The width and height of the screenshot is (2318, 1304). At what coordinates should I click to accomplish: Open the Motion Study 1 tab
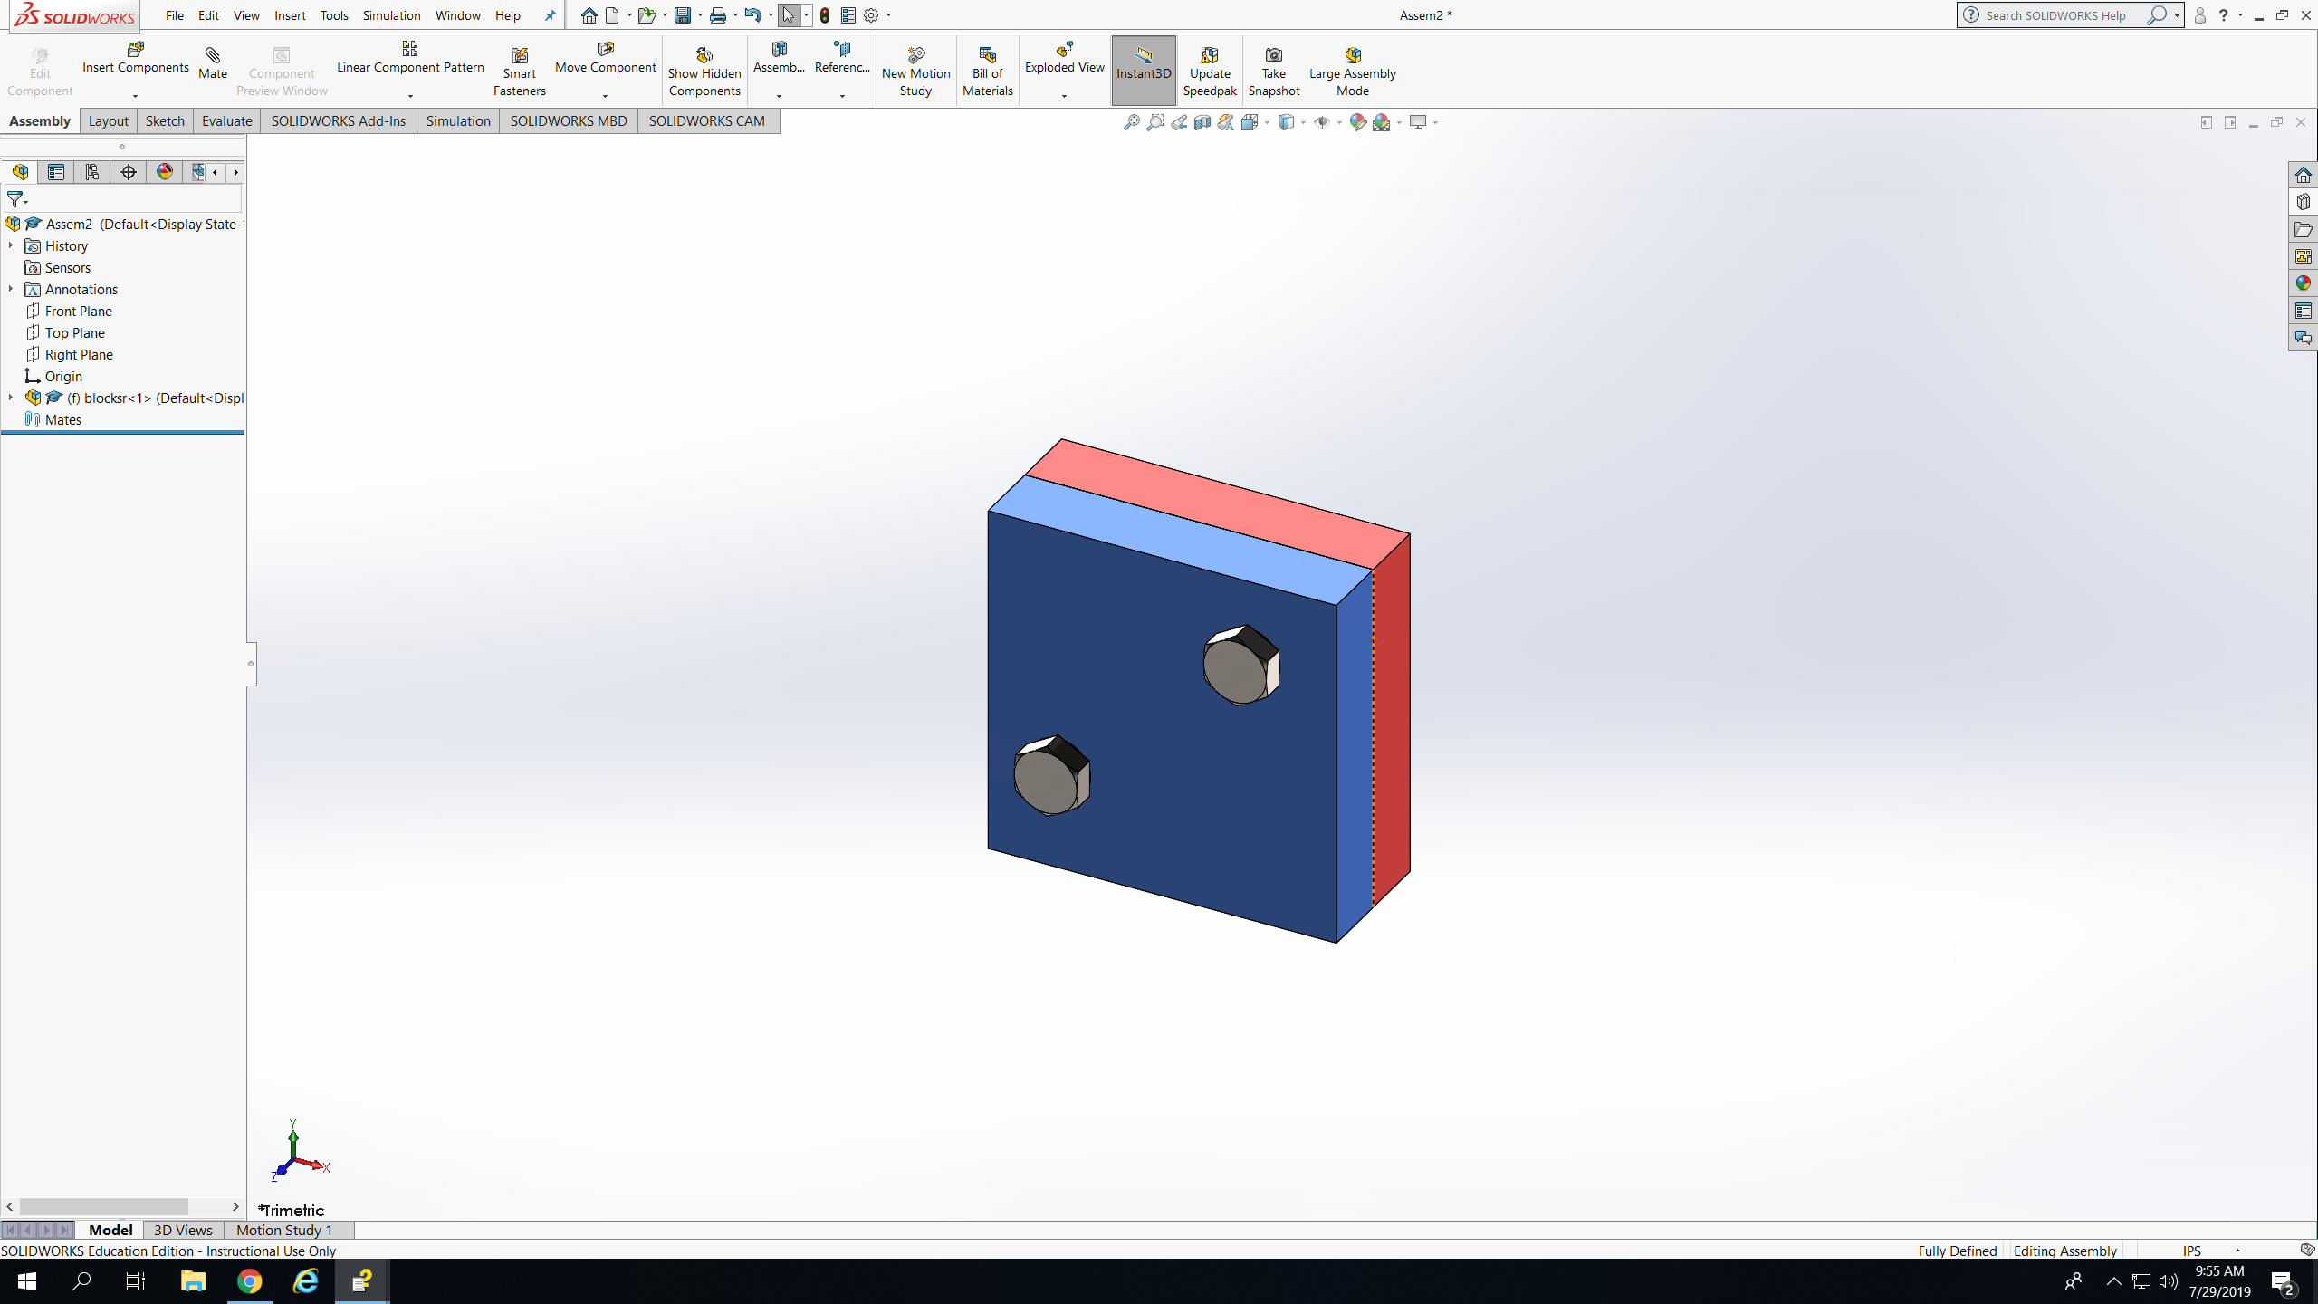284,1230
